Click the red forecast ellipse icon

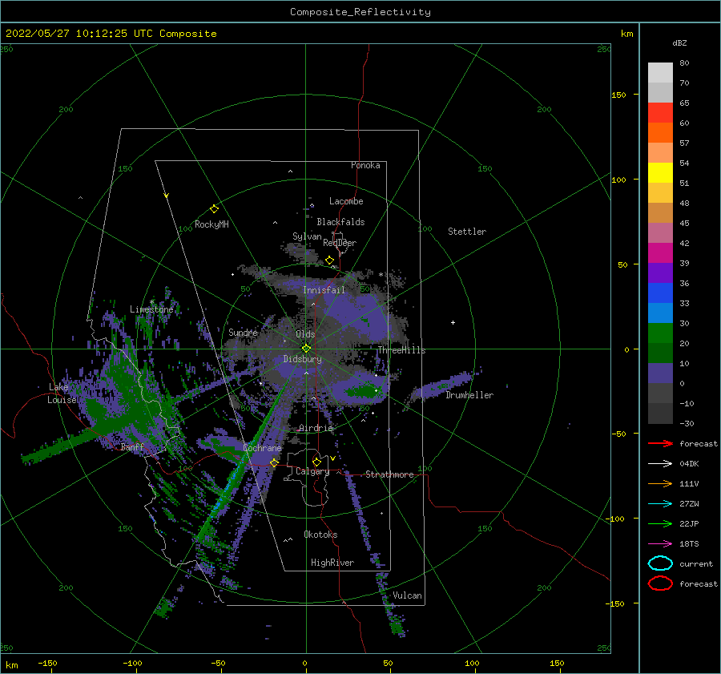click(x=660, y=583)
